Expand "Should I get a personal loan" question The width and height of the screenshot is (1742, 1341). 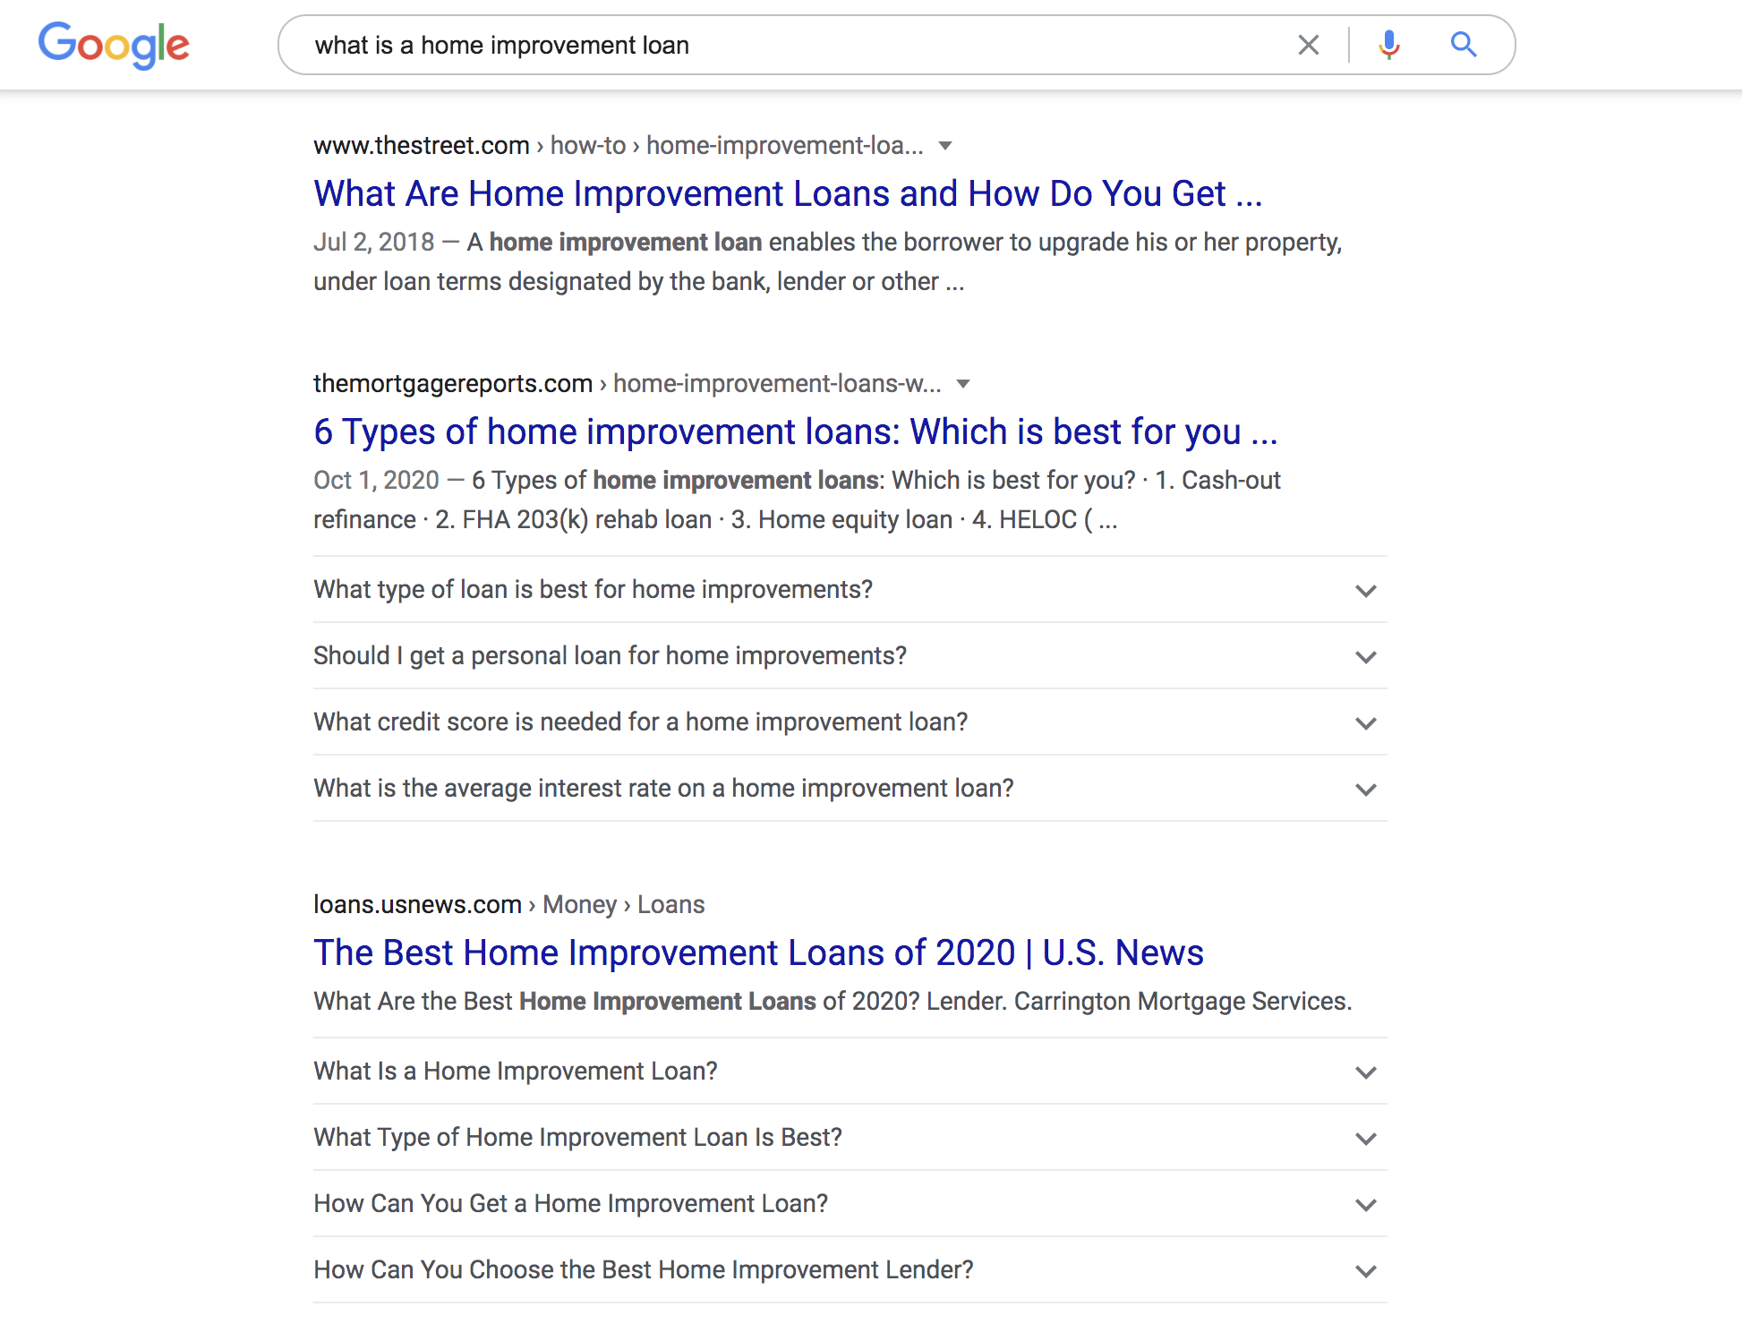pyautogui.click(x=850, y=656)
